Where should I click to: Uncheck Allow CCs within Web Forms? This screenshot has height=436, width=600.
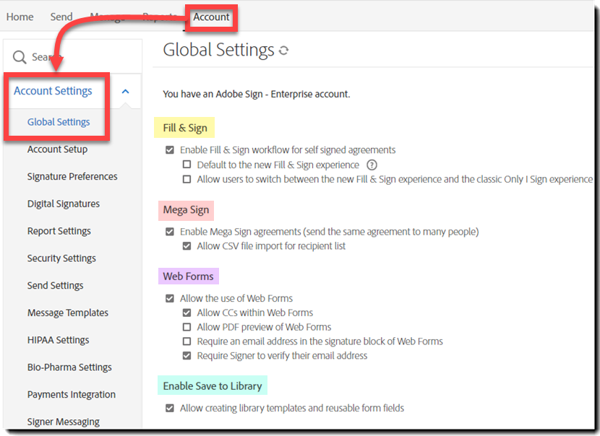187,313
